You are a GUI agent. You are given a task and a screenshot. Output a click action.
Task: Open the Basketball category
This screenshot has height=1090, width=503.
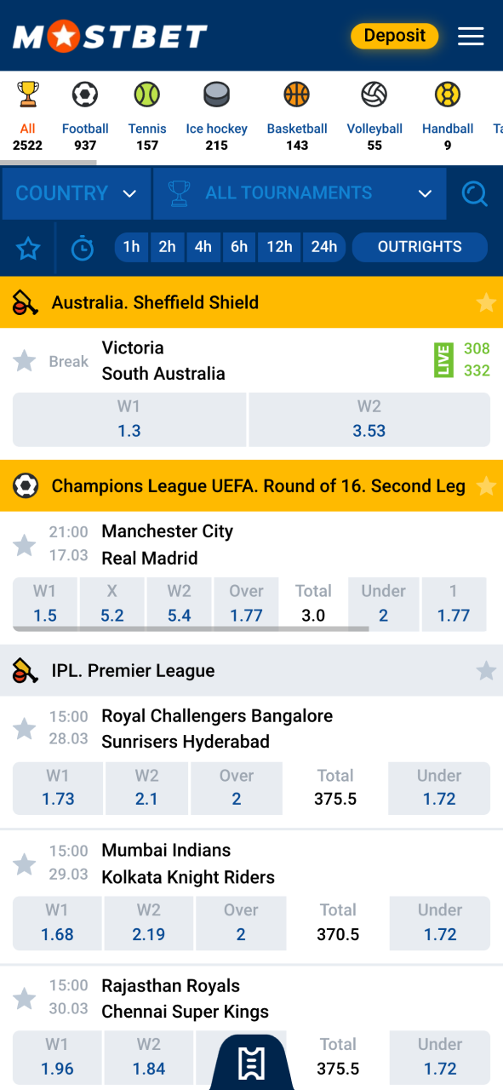296,95
